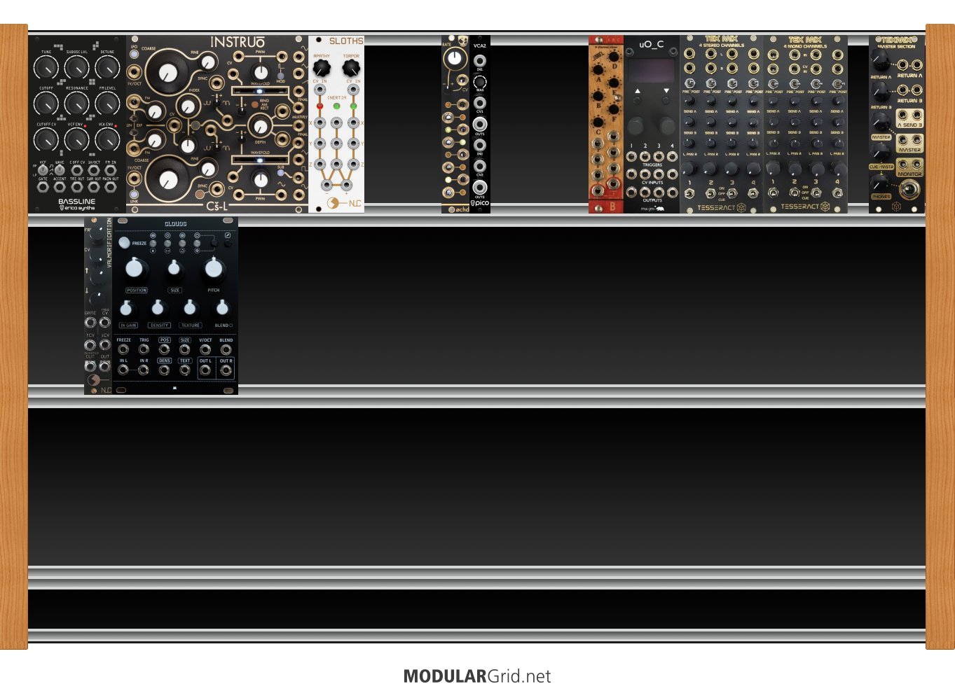Click the Bassline RESONANCE knob
955x691 pixels.
pos(77,104)
